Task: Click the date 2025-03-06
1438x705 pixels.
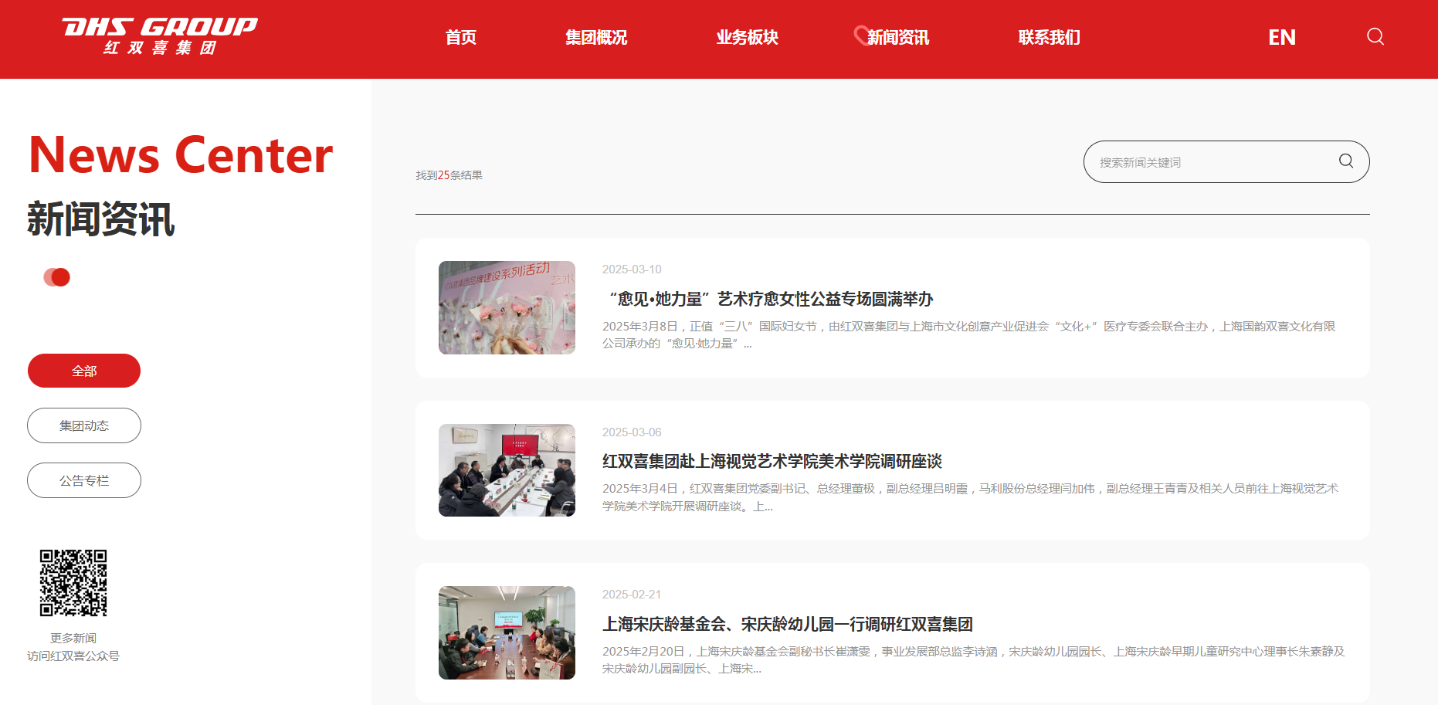Action: pyautogui.click(x=632, y=432)
